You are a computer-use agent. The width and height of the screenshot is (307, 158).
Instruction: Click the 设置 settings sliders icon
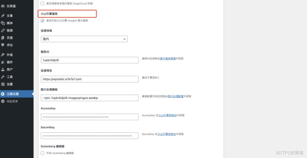[3, 84]
